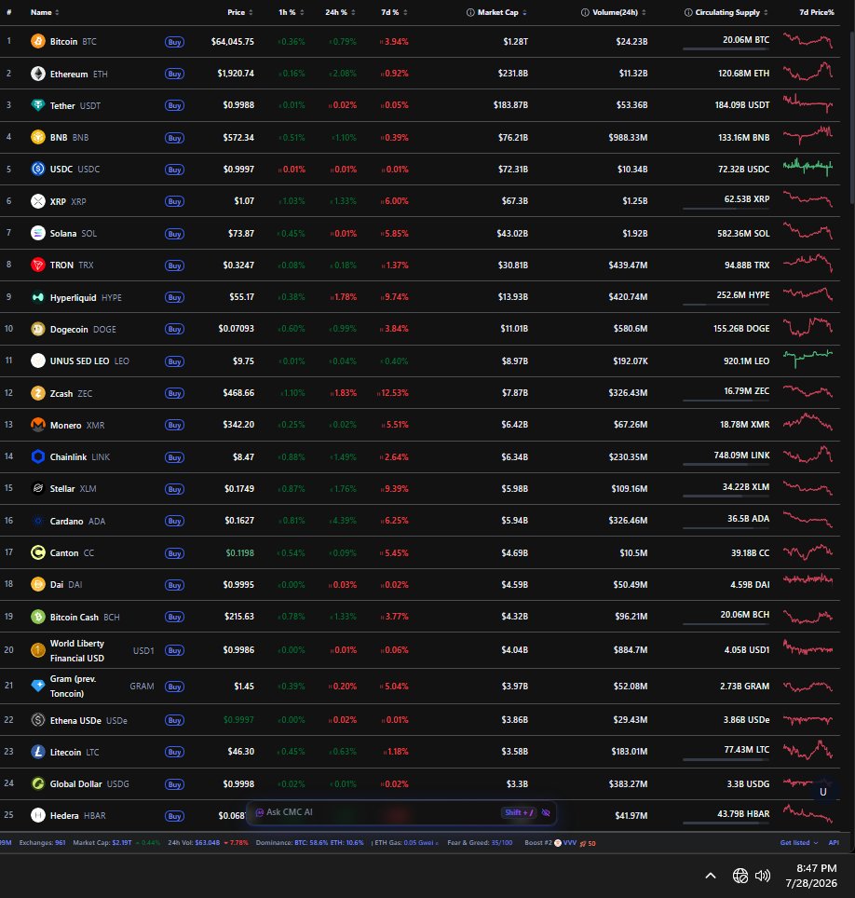The image size is (855, 898).
Task: Click the Circulating Supply info icon
Action: pos(688,12)
